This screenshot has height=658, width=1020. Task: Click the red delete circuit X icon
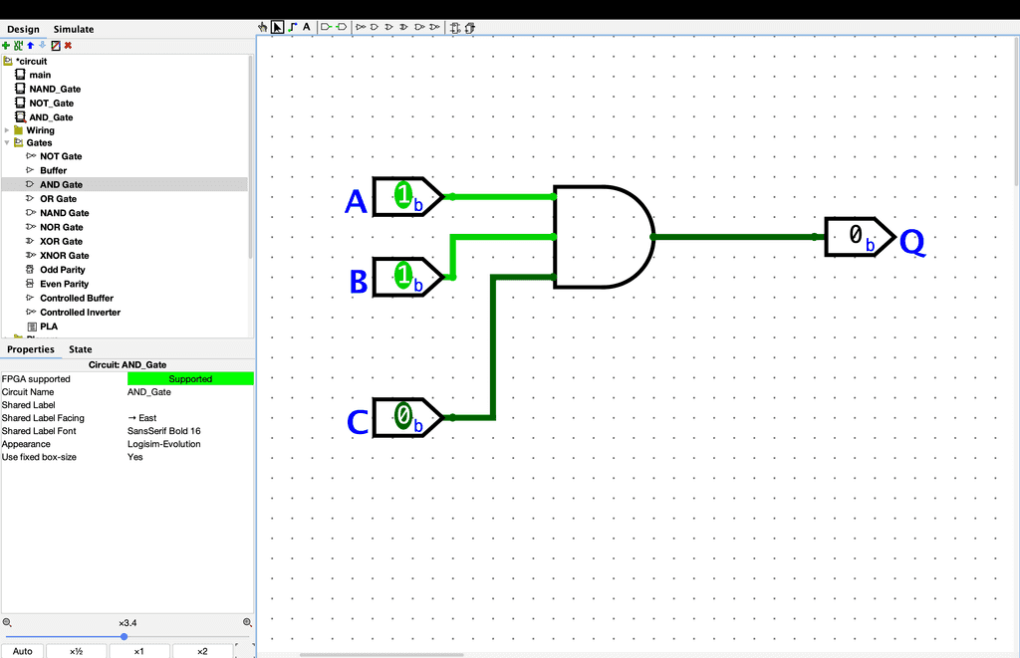pyautogui.click(x=68, y=45)
